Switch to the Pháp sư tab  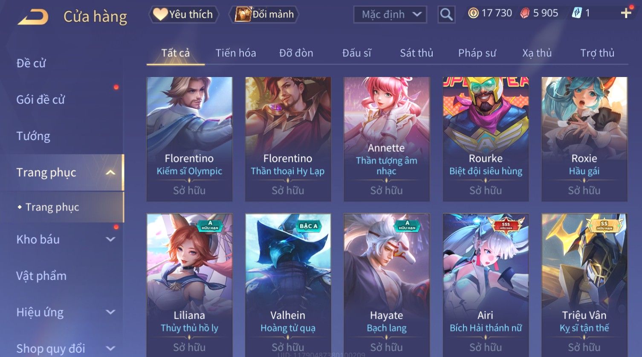point(477,53)
